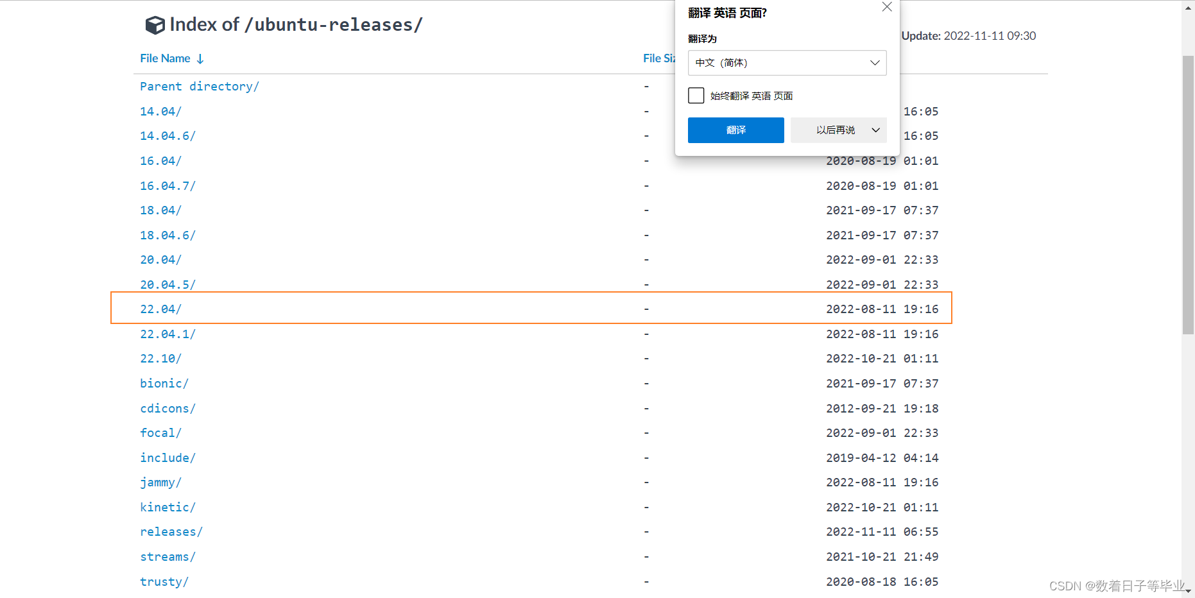Sort by the File Name column header
This screenshot has width=1195, height=598.
(165, 58)
